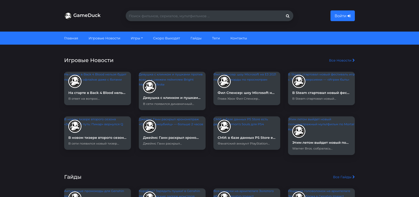This screenshot has width=419, height=197.
Task: Open article СМИ: в базе данных PS Store
Action: pos(246,138)
